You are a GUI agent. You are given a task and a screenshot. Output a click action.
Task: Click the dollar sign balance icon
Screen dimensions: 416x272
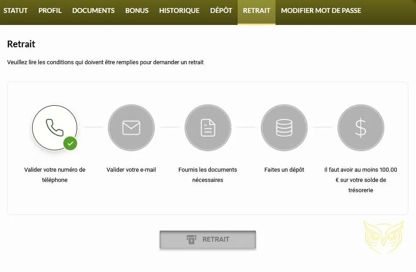(x=361, y=128)
